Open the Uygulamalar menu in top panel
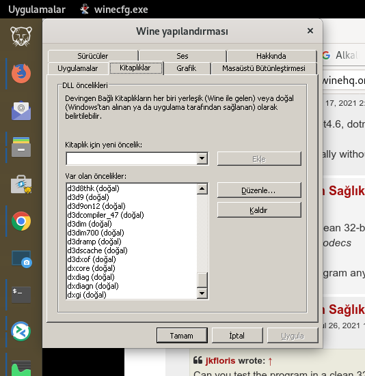Image resolution: width=365 pixels, height=376 pixels. (x=37, y=10)
